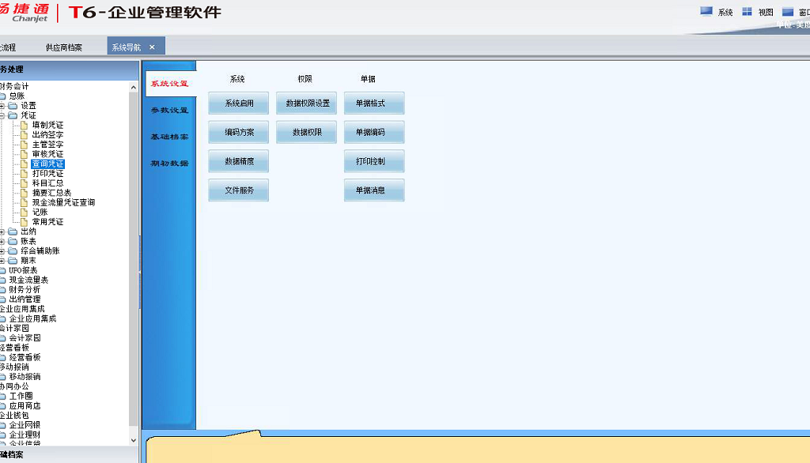
Task: Click the document icon beside 摘要汇总表
Action: [x=24, y=193]
